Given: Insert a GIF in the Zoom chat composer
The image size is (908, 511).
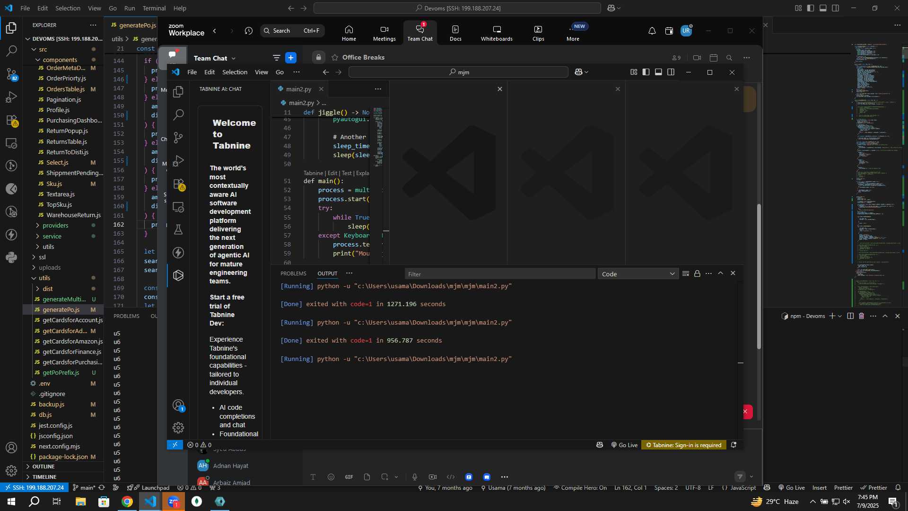Looking at the screenshot, I should (x=349, y=477).
